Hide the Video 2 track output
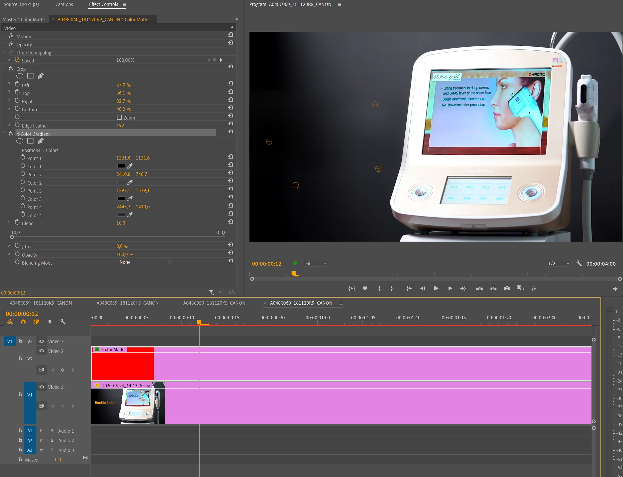623x477 pixels. pos(42,351)
